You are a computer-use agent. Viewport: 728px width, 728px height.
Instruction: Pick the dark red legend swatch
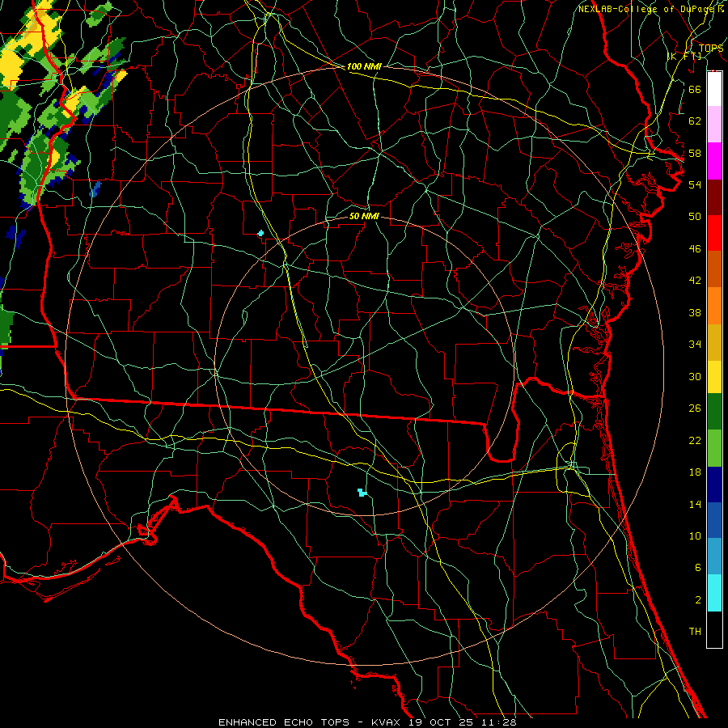click(714, 197)
